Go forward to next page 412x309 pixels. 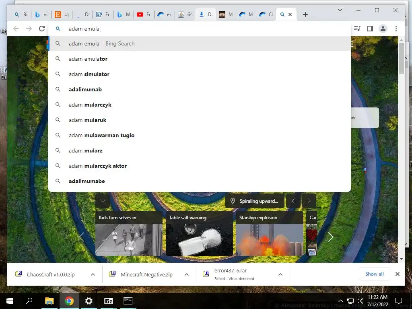29,29
